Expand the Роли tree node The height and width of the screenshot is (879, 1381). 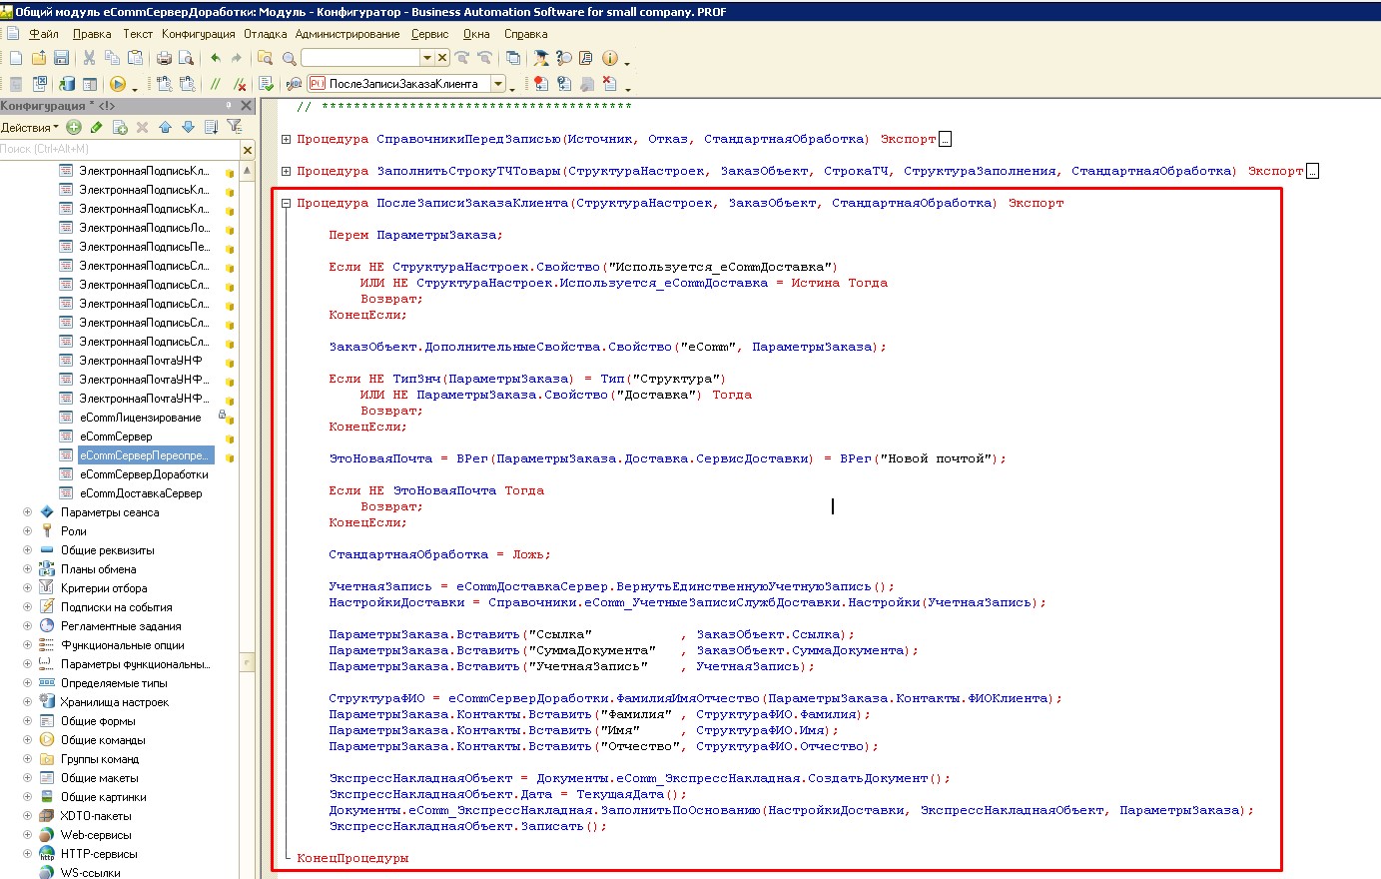[x=27, y=531]
